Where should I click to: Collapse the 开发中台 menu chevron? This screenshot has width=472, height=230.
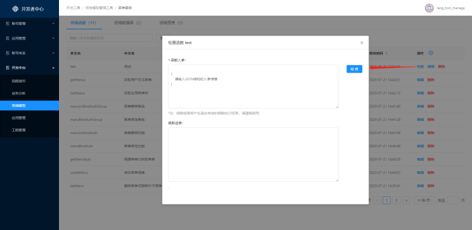click(x=53, y=68)
